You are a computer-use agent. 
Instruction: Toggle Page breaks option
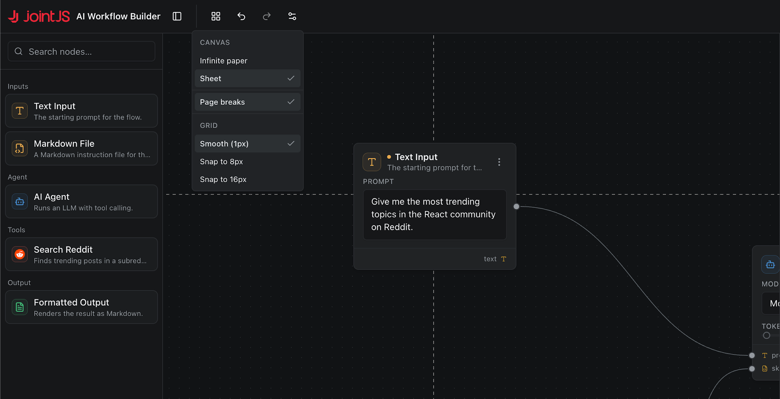[248, 102]
